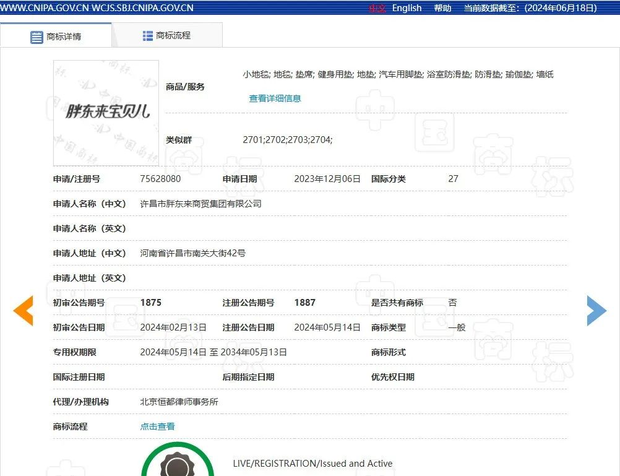This screenshot has height=476, width=620.
Task: Click the 专用权期限 field label
Action: (x=74, y=352)
